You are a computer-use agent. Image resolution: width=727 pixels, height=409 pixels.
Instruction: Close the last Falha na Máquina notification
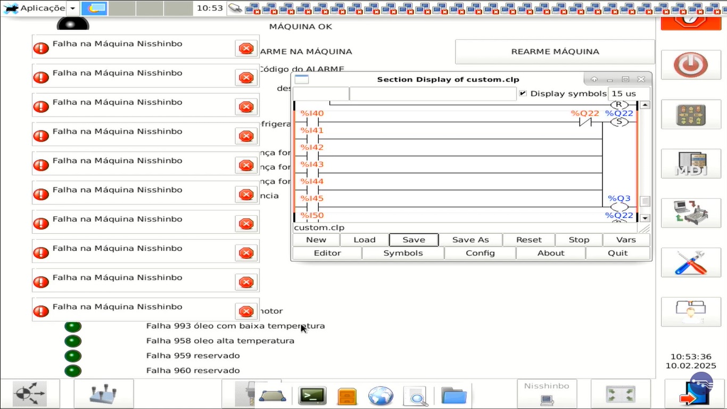246,312
